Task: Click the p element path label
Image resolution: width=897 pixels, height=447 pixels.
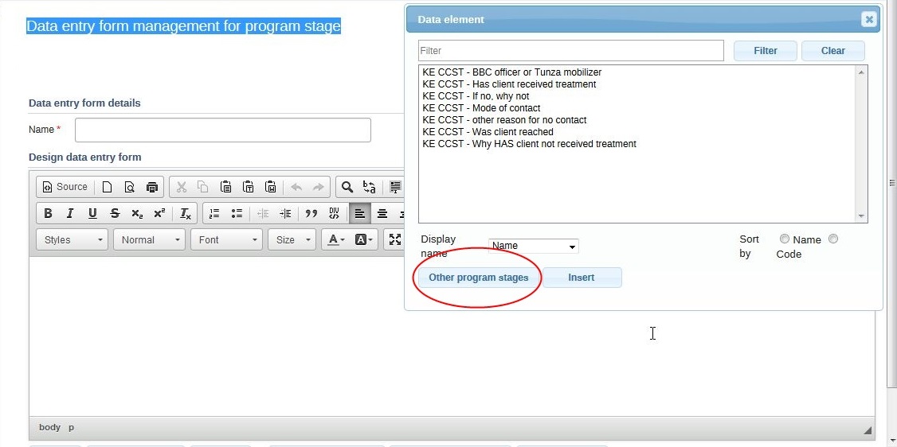Action: pos(72,427)
